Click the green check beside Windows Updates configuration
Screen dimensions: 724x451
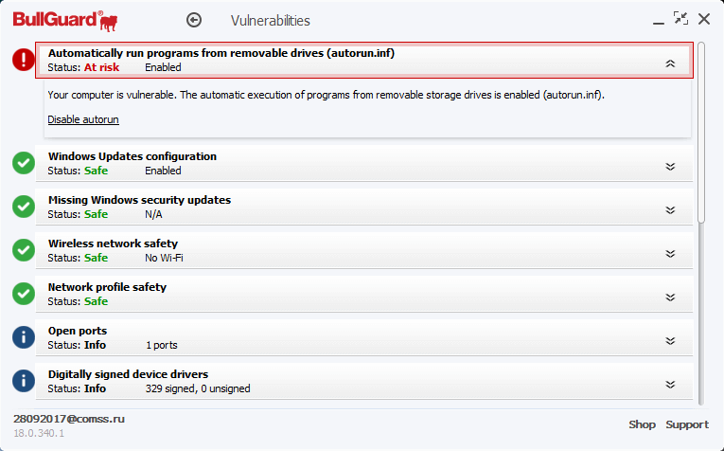[24, 163]
